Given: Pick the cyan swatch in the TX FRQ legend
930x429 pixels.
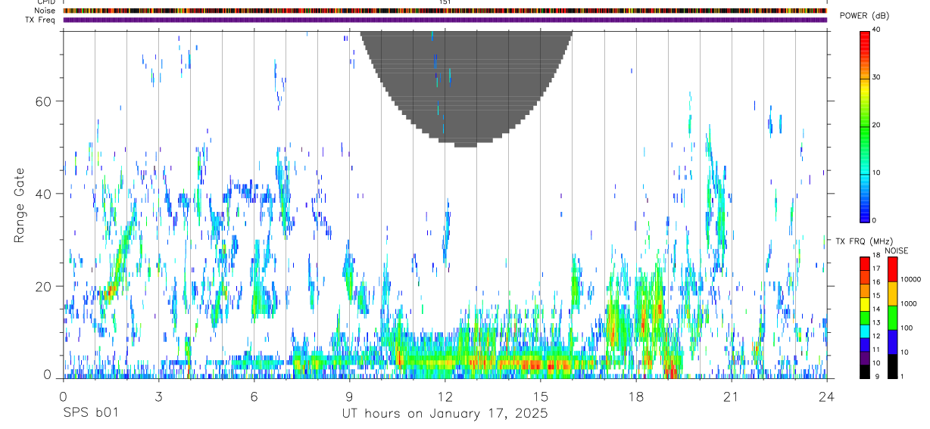Looking at the screenshot, I should [x=865, y=331].
